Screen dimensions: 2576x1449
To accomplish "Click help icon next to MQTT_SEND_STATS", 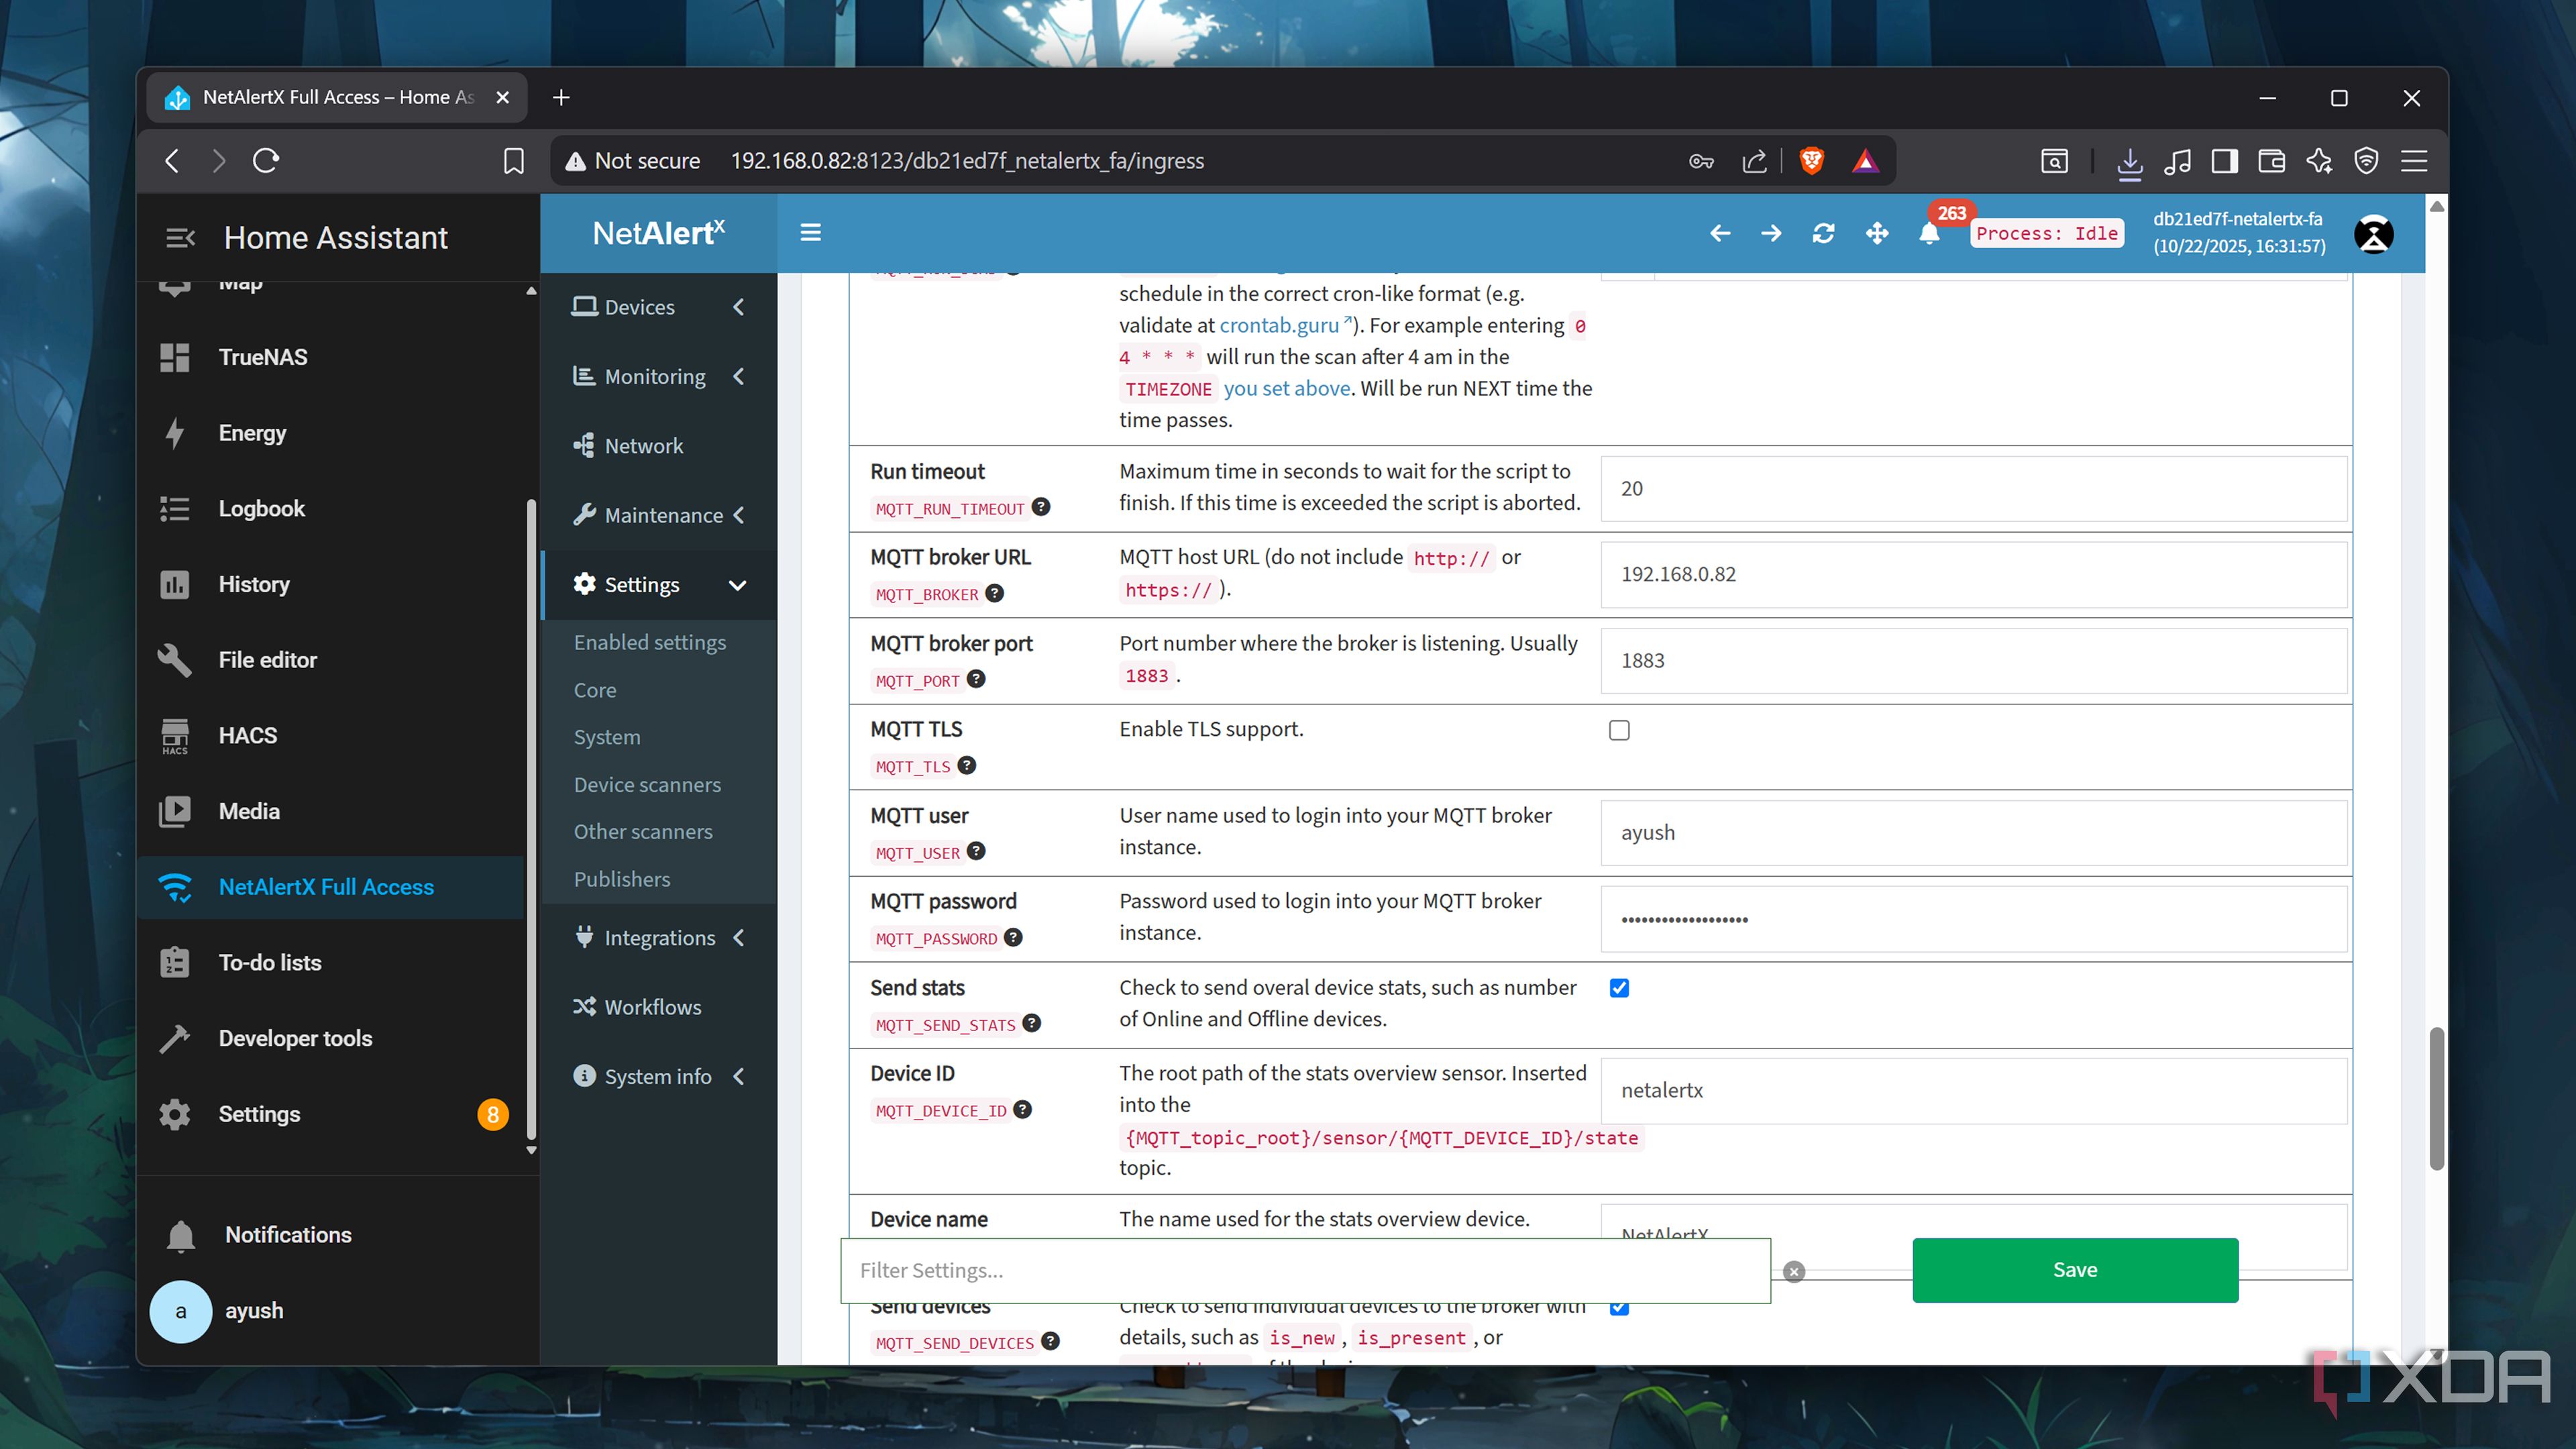I will [1032, 1023].
